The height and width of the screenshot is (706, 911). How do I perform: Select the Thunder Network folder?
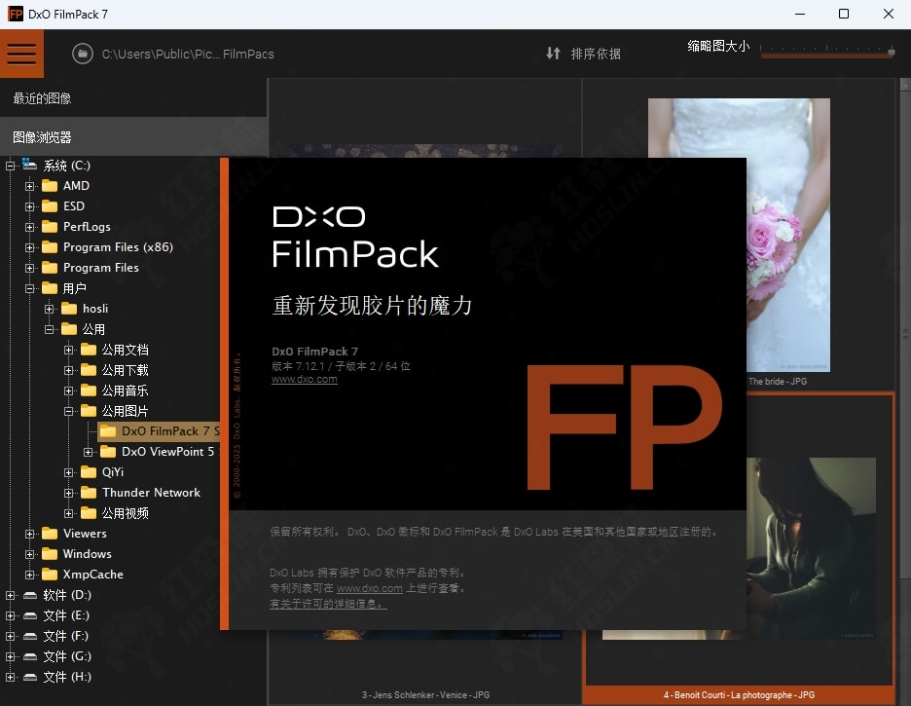point(151,492)
